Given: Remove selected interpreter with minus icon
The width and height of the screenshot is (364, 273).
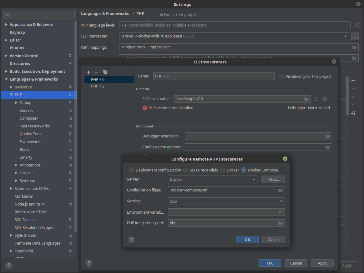Looking at the screenshot, I should [x=97, y=72].
